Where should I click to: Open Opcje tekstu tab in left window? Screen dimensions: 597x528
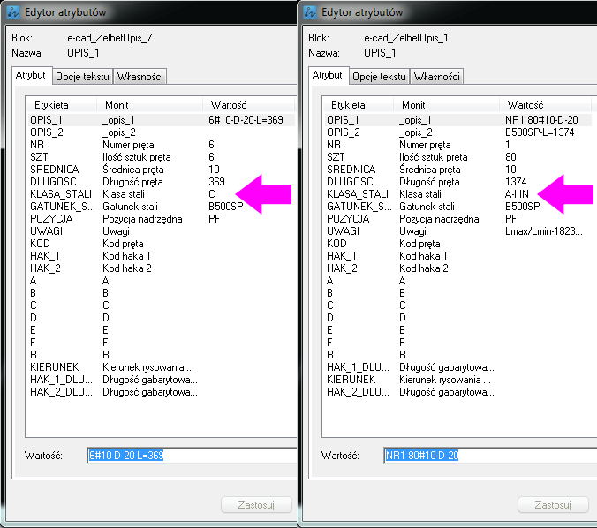pos(82,77)
